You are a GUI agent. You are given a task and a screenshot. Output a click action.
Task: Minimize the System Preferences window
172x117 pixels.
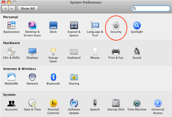coord(9,2)
